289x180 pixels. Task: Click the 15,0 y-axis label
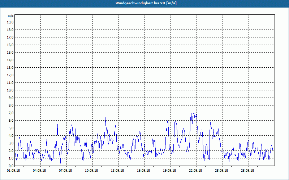pos(10,52)
